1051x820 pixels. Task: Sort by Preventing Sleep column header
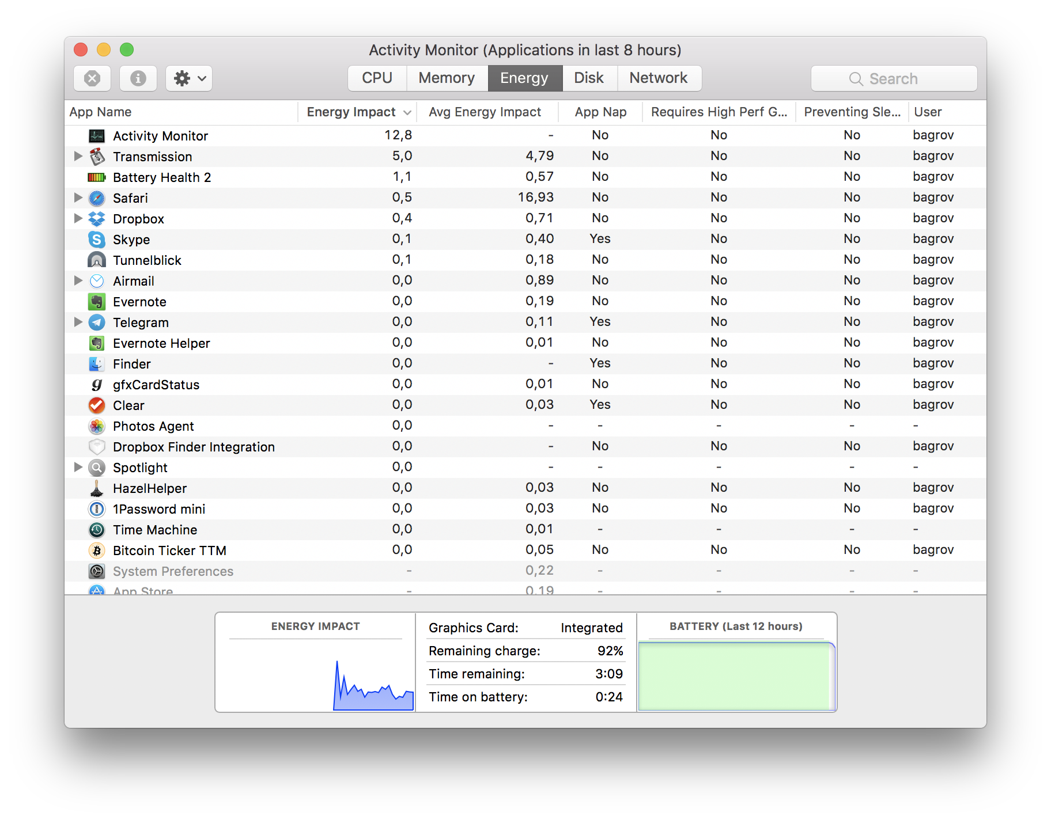[852, 112]
